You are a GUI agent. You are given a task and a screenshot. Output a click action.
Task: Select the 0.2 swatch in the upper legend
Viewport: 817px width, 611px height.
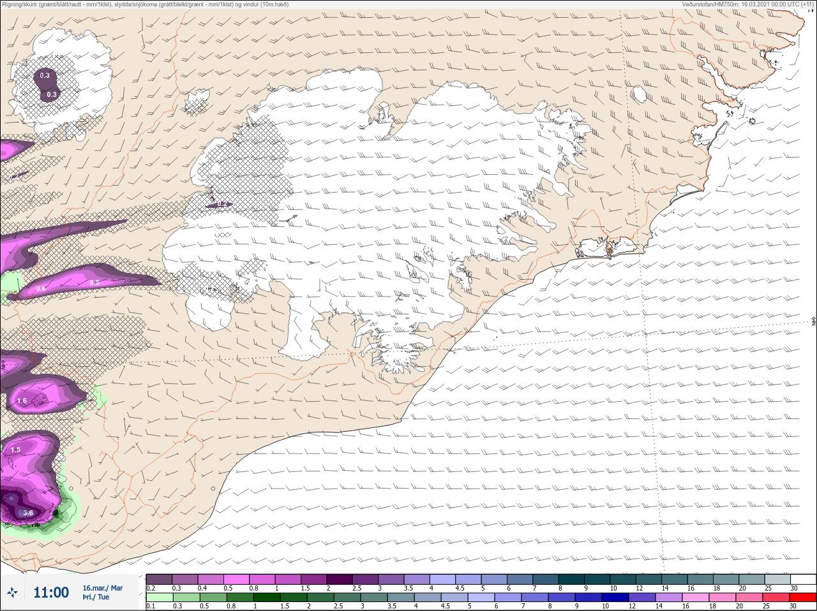pos(159,578)
